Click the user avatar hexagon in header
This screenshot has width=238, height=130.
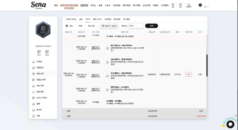tap(200, 5)
